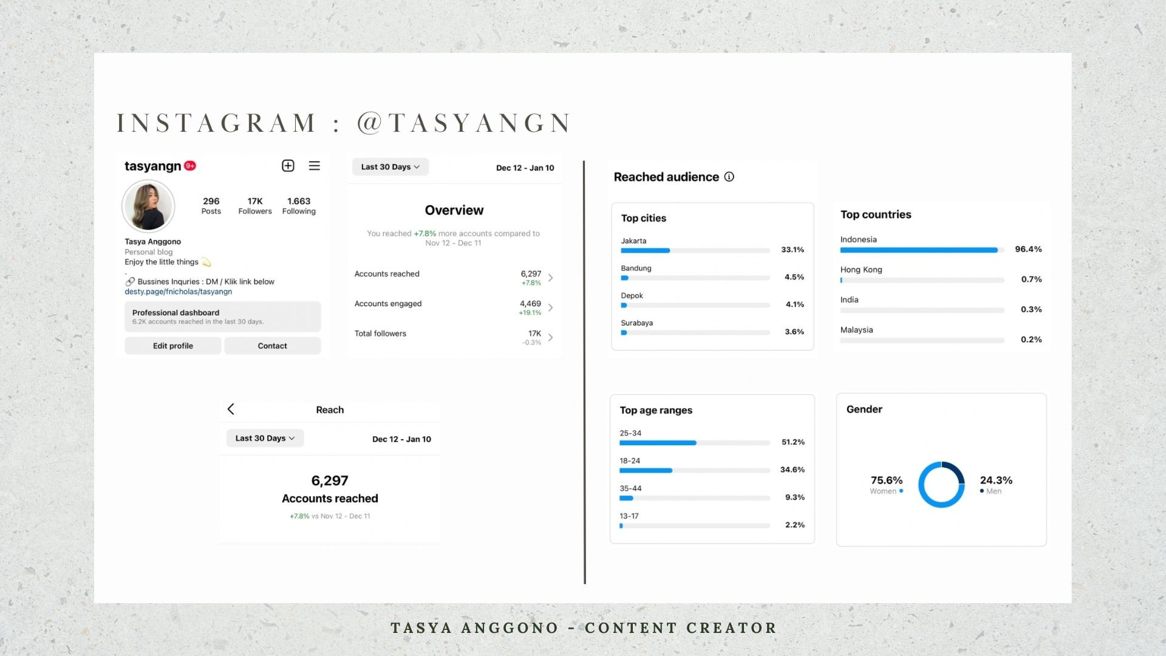Expand the Accounts engaged row chevron

(550, 307)
